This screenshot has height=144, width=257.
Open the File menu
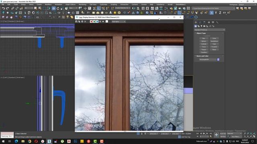[x=3, y=4]
